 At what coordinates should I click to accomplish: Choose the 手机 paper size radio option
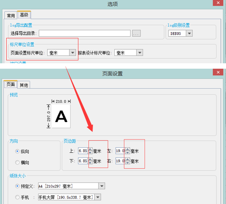[x=17, y=197]
